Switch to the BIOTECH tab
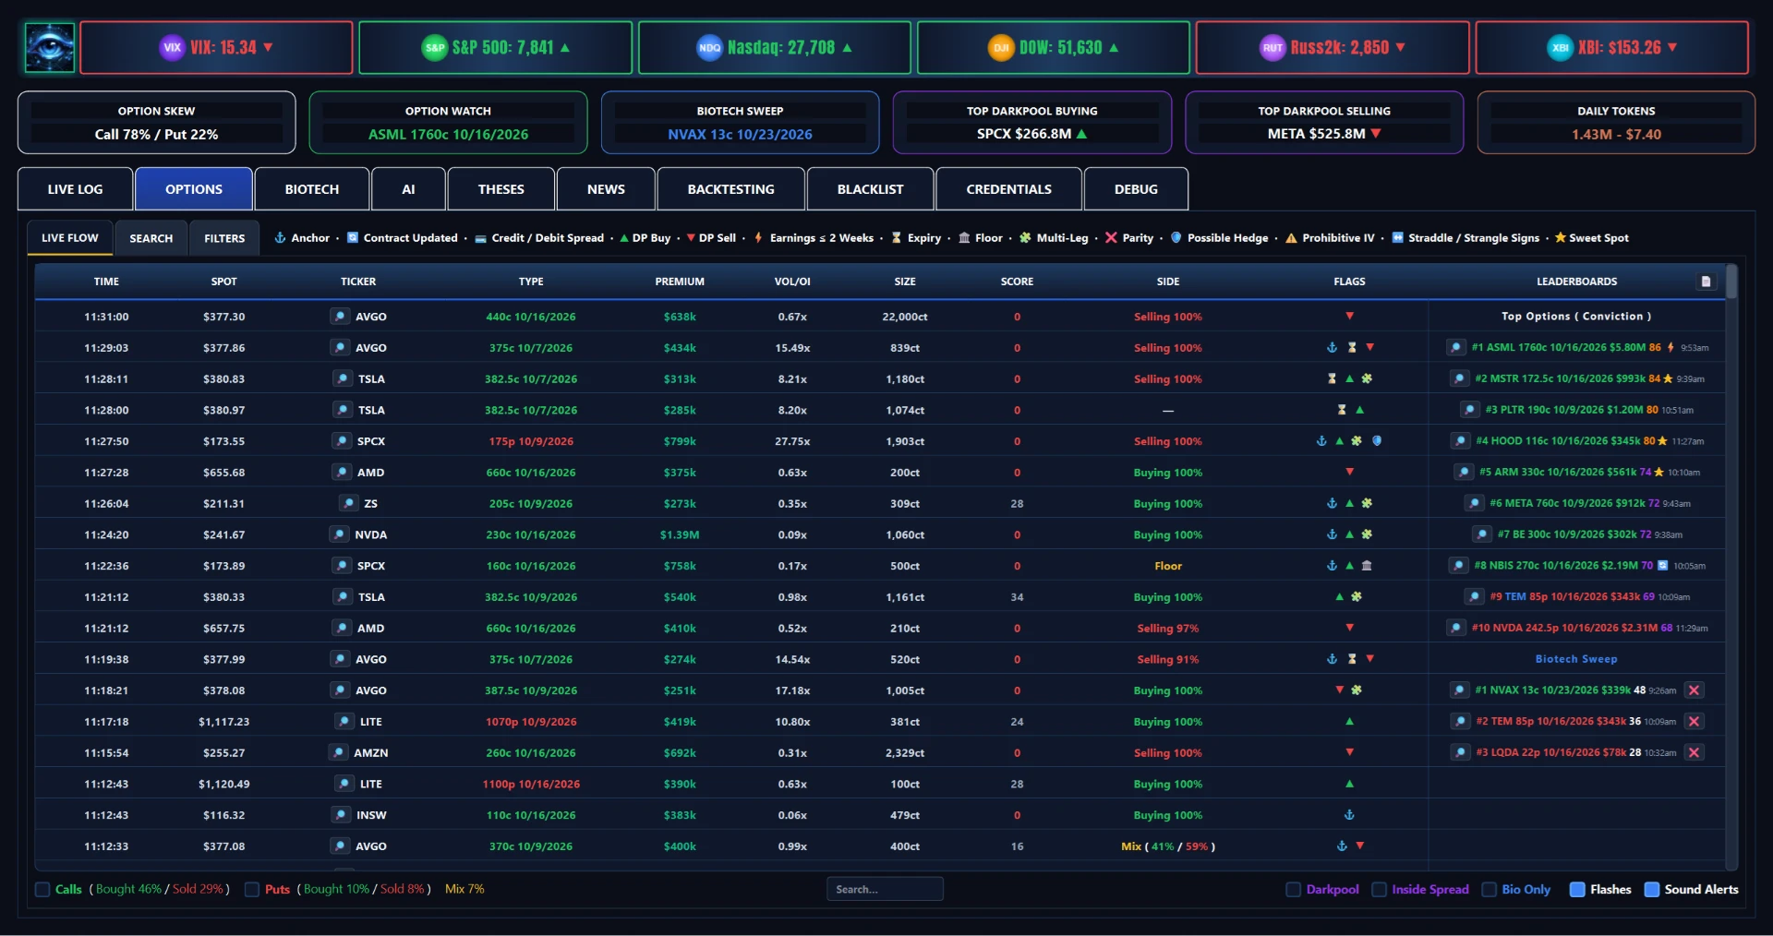 click(312, 189)
